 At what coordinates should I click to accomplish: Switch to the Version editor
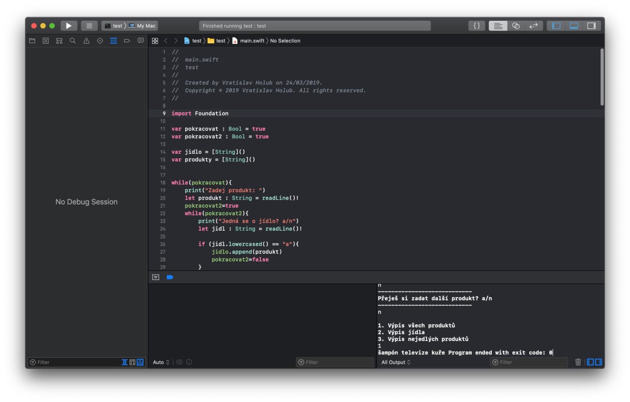tap(533, 26)
